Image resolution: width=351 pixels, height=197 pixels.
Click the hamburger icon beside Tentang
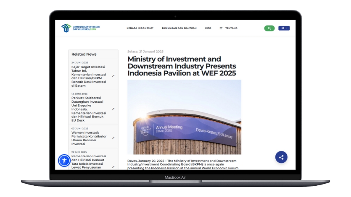[221, 28]
